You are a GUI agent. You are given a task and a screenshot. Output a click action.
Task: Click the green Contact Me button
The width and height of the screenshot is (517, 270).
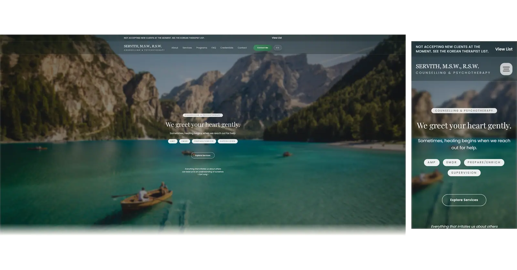point(262,48)
